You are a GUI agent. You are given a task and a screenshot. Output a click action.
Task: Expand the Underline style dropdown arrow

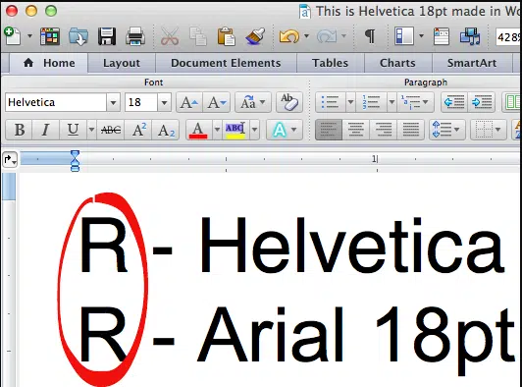point(91,130)
